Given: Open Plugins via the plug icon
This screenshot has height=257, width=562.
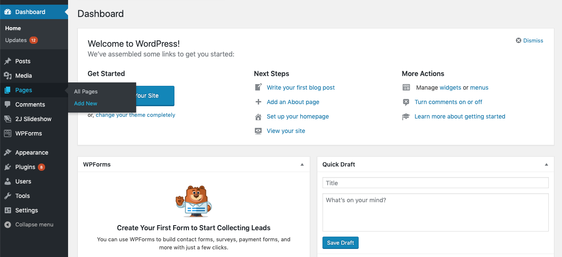Looking at the screenshot, I should pos(8,167).
